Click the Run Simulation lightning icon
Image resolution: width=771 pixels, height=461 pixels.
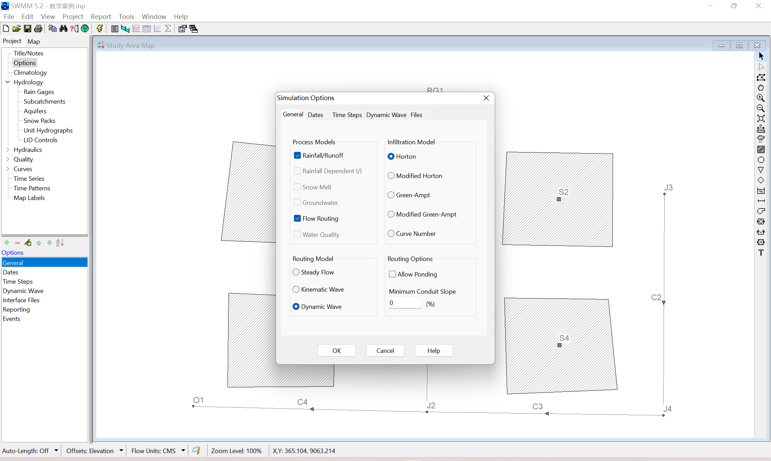click(100, 29)
